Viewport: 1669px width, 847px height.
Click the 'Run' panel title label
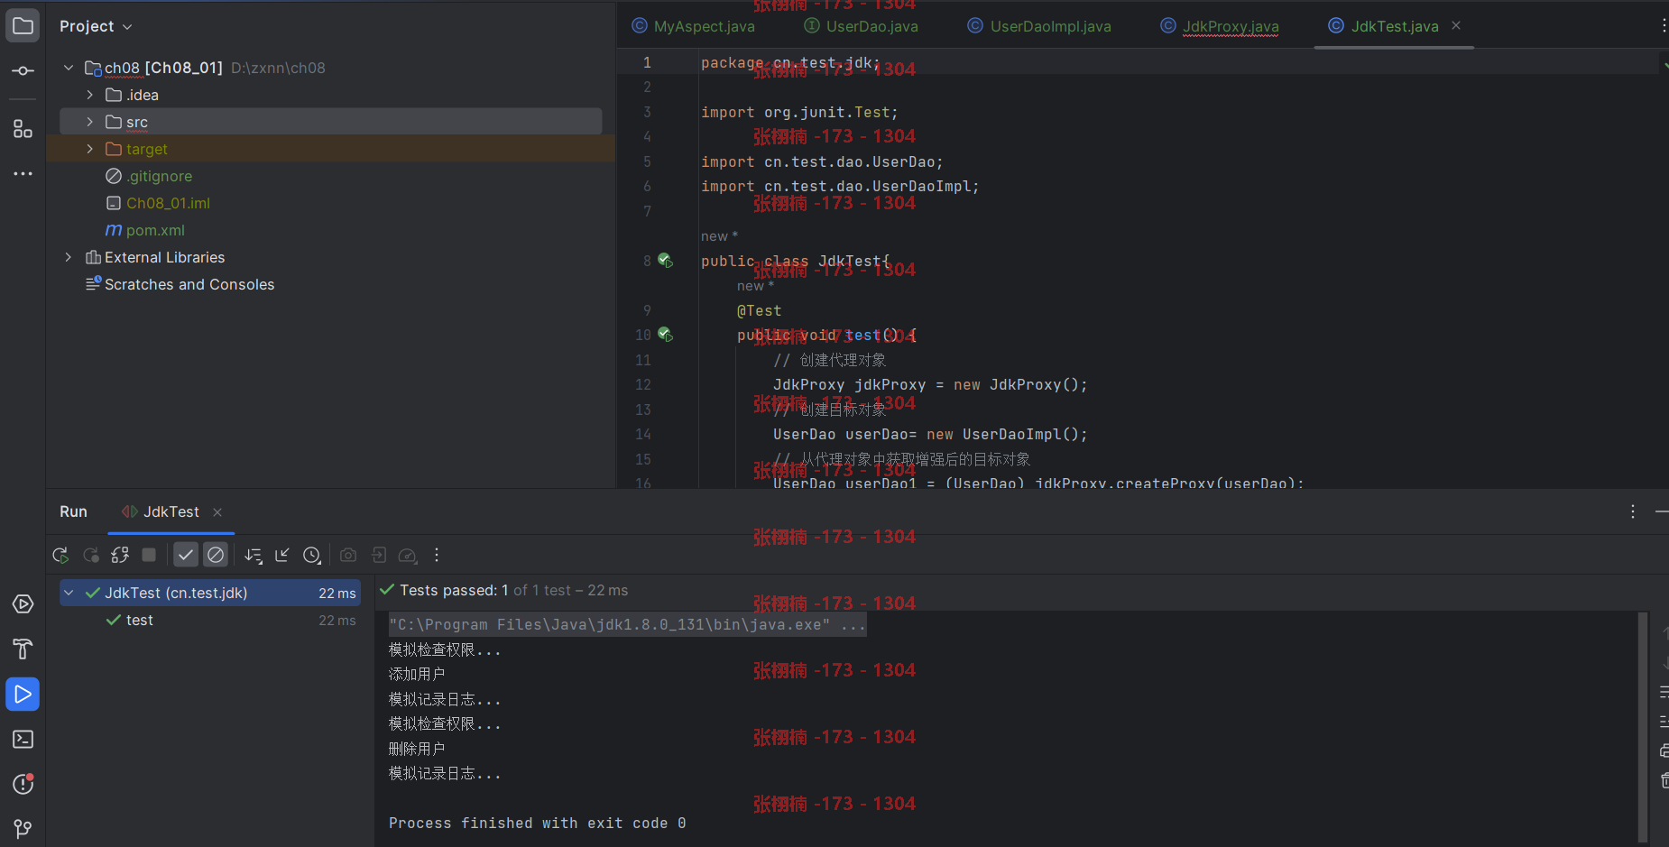coord(73,511)
